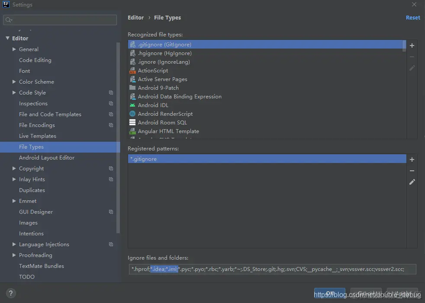The height and width of the screenshot is (303, 425).
Task: Click the copy icon beside Copyright
Action: (111, 169)
